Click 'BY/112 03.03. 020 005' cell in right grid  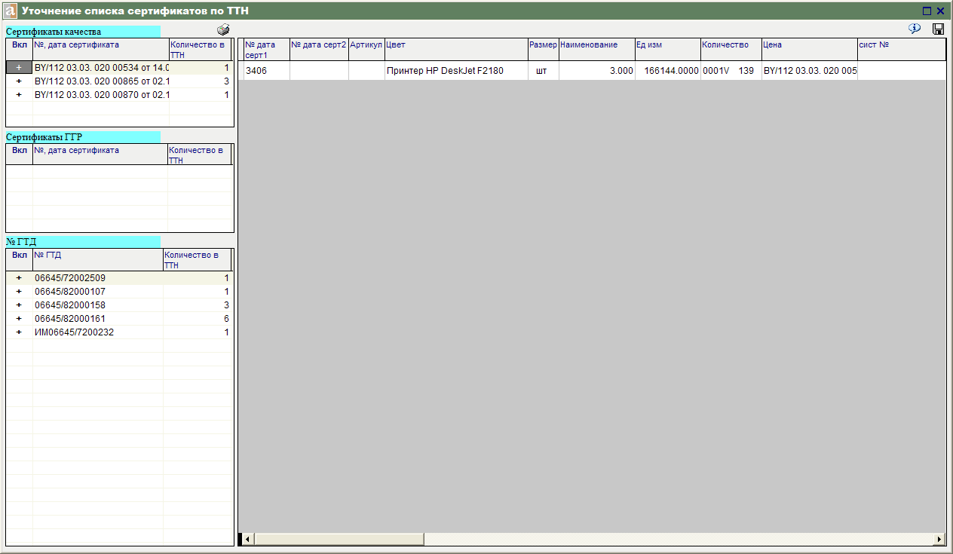pos(809,71)
